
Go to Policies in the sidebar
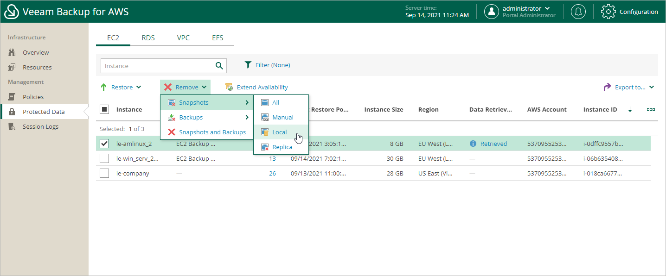point(33,97)
